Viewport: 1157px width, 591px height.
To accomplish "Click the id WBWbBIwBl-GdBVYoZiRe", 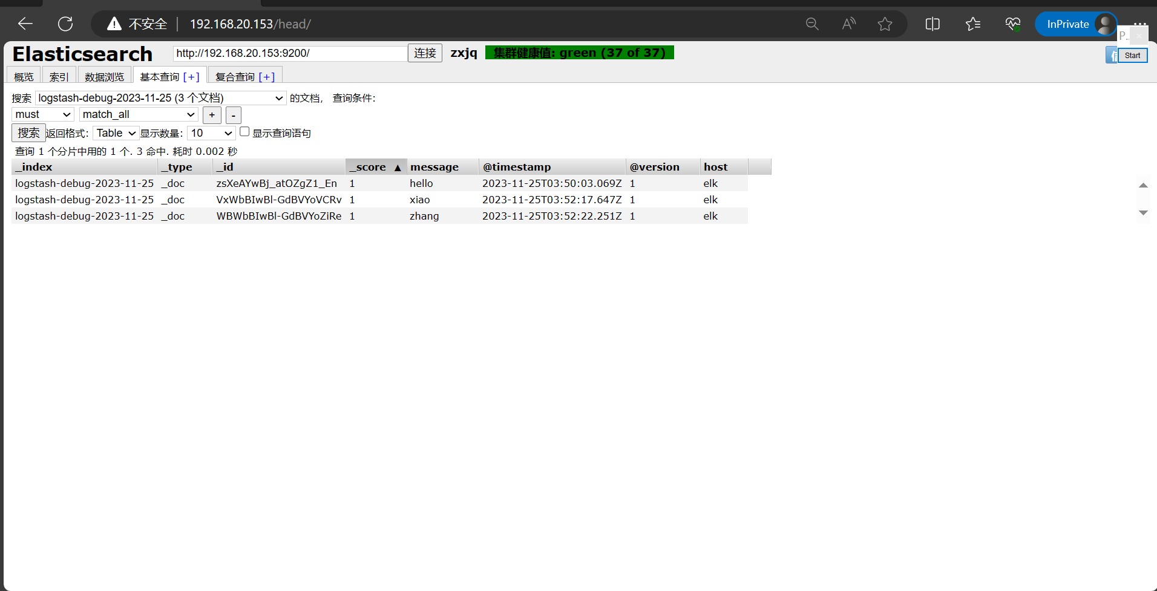I will coord(279,216).
